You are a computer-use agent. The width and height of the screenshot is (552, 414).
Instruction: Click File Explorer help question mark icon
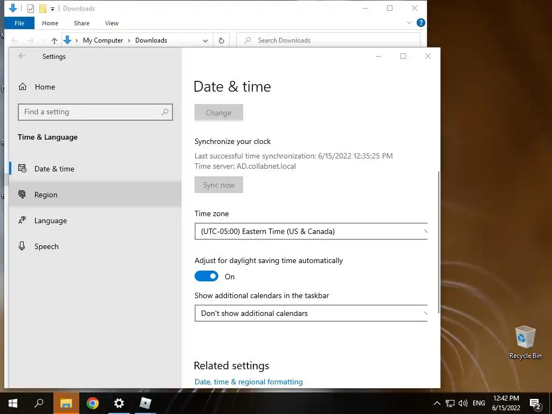click(x=420, y=23)
